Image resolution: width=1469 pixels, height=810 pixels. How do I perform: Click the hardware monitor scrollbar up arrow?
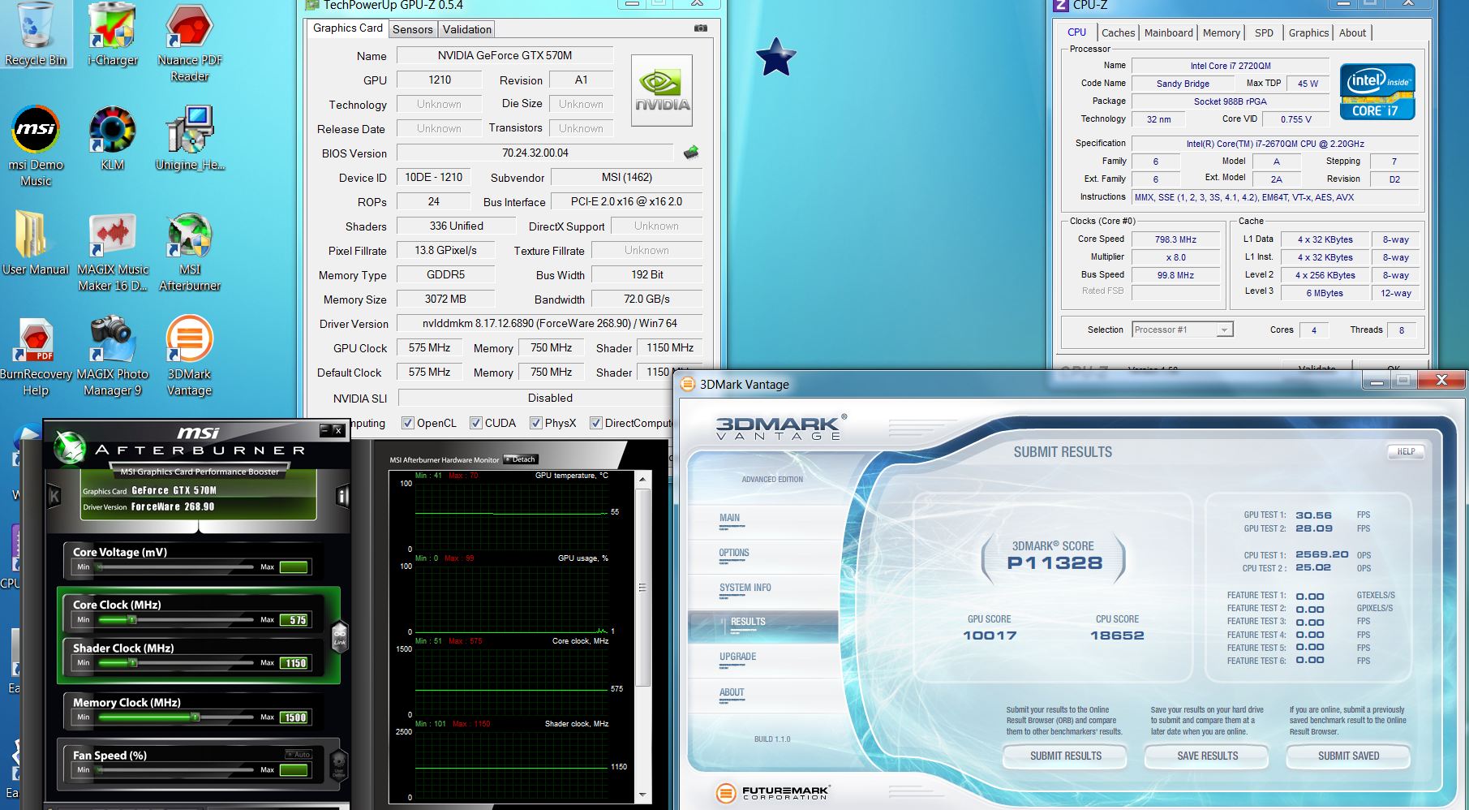[x=642, y=480]
